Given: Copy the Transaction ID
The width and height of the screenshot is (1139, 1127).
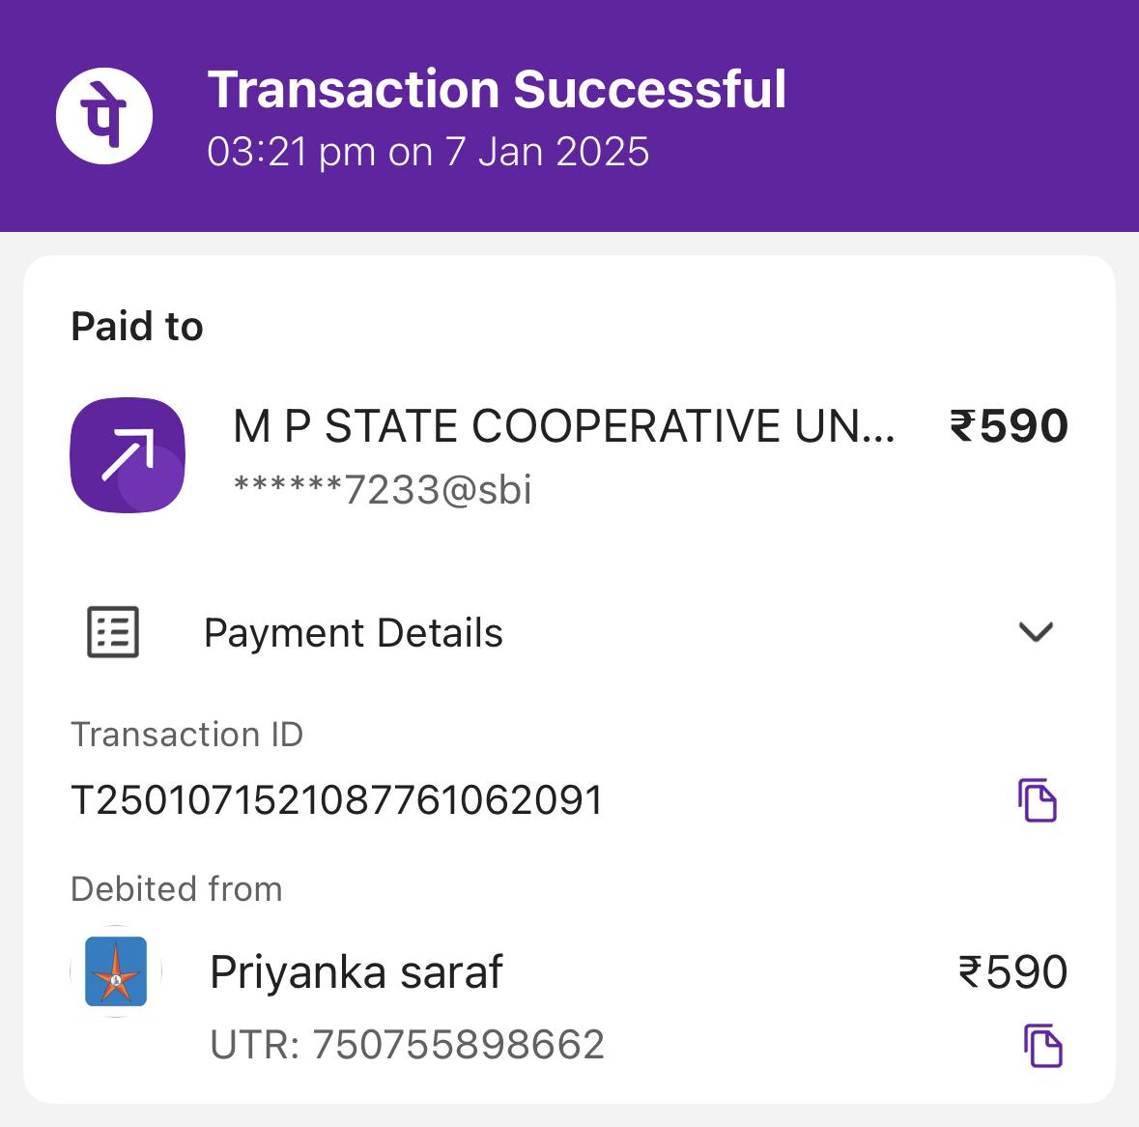Looking at the screenshot, I should coord(1037,800).
